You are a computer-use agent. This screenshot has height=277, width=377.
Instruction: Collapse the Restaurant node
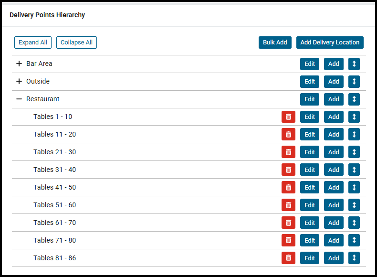pos(19,99)
